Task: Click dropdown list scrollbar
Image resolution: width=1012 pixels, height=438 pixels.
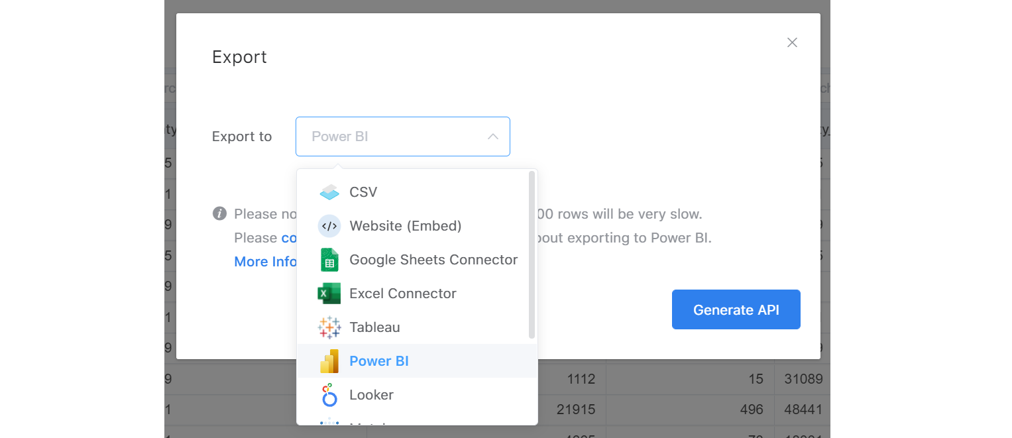Action: coord(532,255)
